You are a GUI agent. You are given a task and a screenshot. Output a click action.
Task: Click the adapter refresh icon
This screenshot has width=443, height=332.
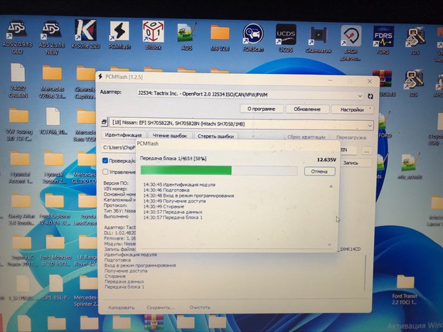(370, 94)
